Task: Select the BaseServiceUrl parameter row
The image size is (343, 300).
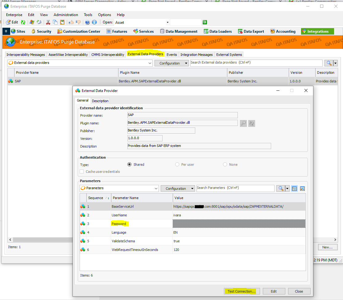Action: point(193,206)
